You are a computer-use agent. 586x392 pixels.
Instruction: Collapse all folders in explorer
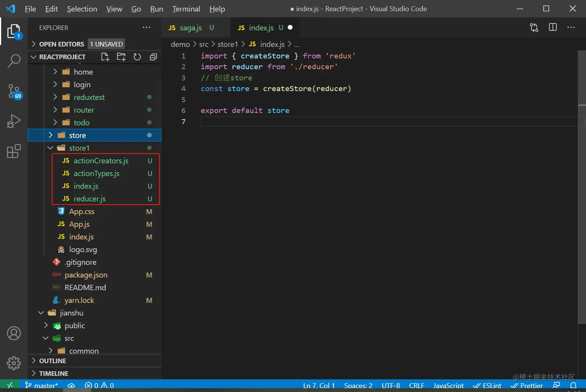point(153,57)
